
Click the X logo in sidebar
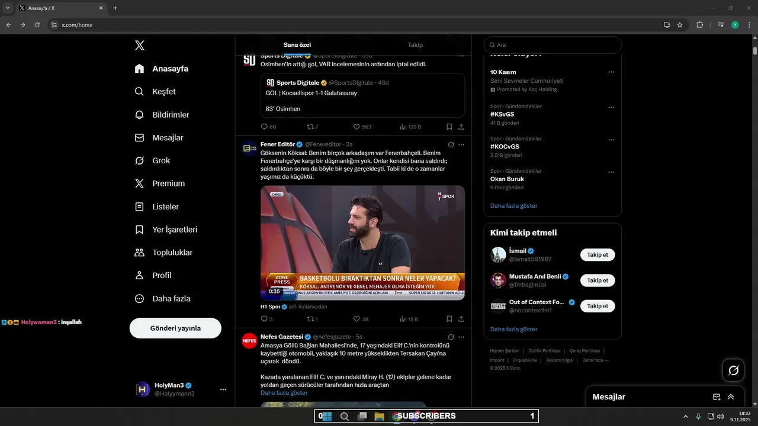click(140, 46)
